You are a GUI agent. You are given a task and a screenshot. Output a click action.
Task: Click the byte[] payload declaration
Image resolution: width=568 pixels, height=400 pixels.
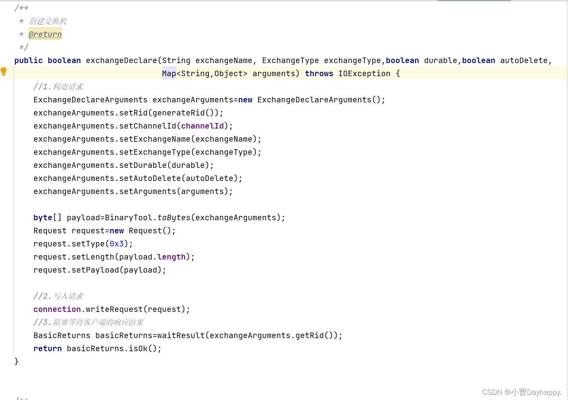67,217
